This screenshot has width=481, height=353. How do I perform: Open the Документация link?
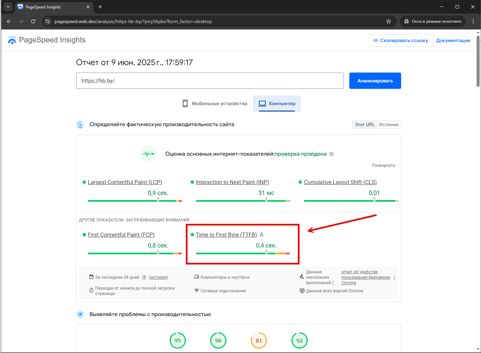[453, 40]
